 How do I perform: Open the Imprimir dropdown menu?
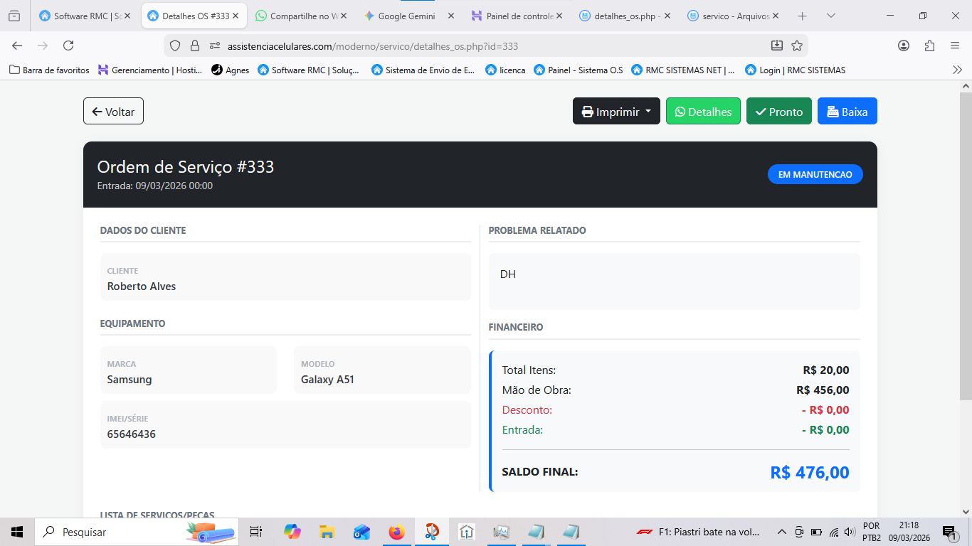[616, 112]
